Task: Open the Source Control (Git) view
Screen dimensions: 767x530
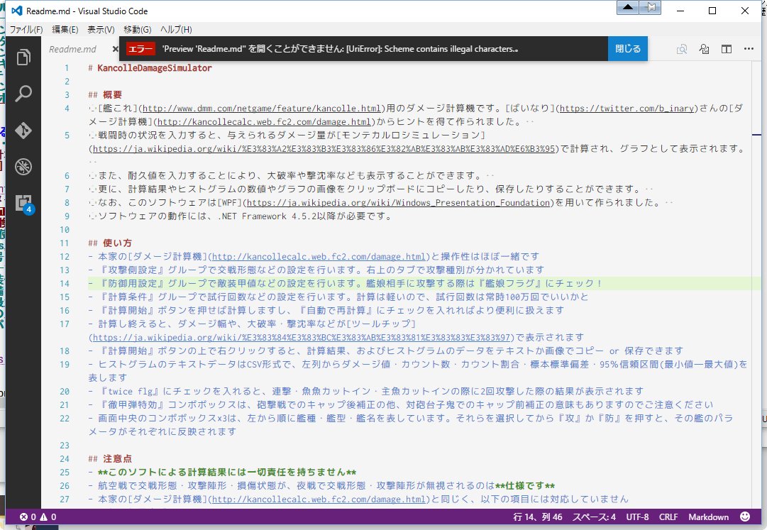Action: pos(23,130)
